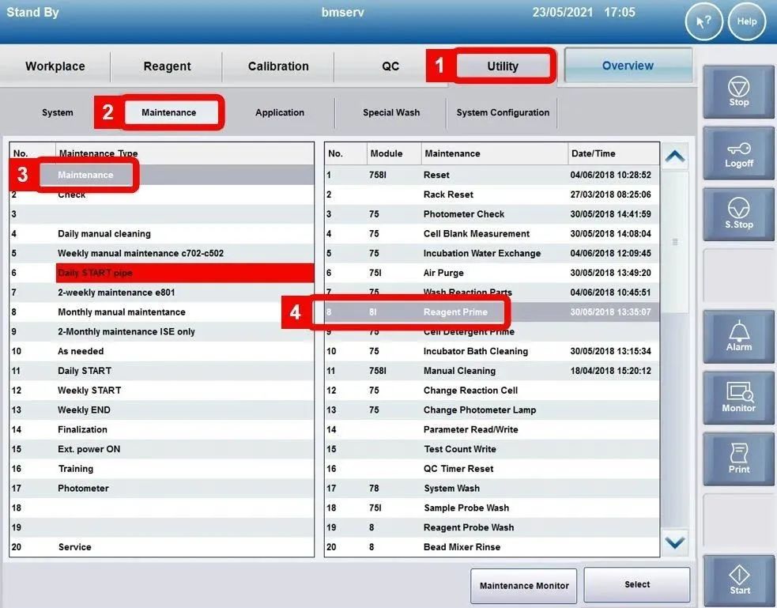Screen dimensions: 777x608
Task: Select the Training row
Action: [162, 468]
